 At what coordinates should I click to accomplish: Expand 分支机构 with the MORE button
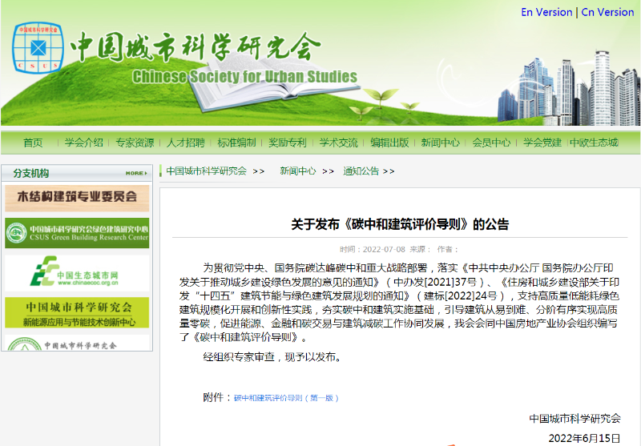(135, 173)
